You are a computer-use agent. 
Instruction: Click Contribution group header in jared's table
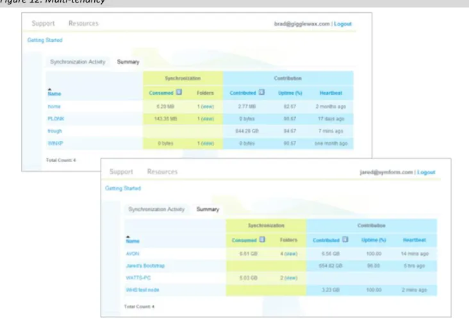click(372, 225)
